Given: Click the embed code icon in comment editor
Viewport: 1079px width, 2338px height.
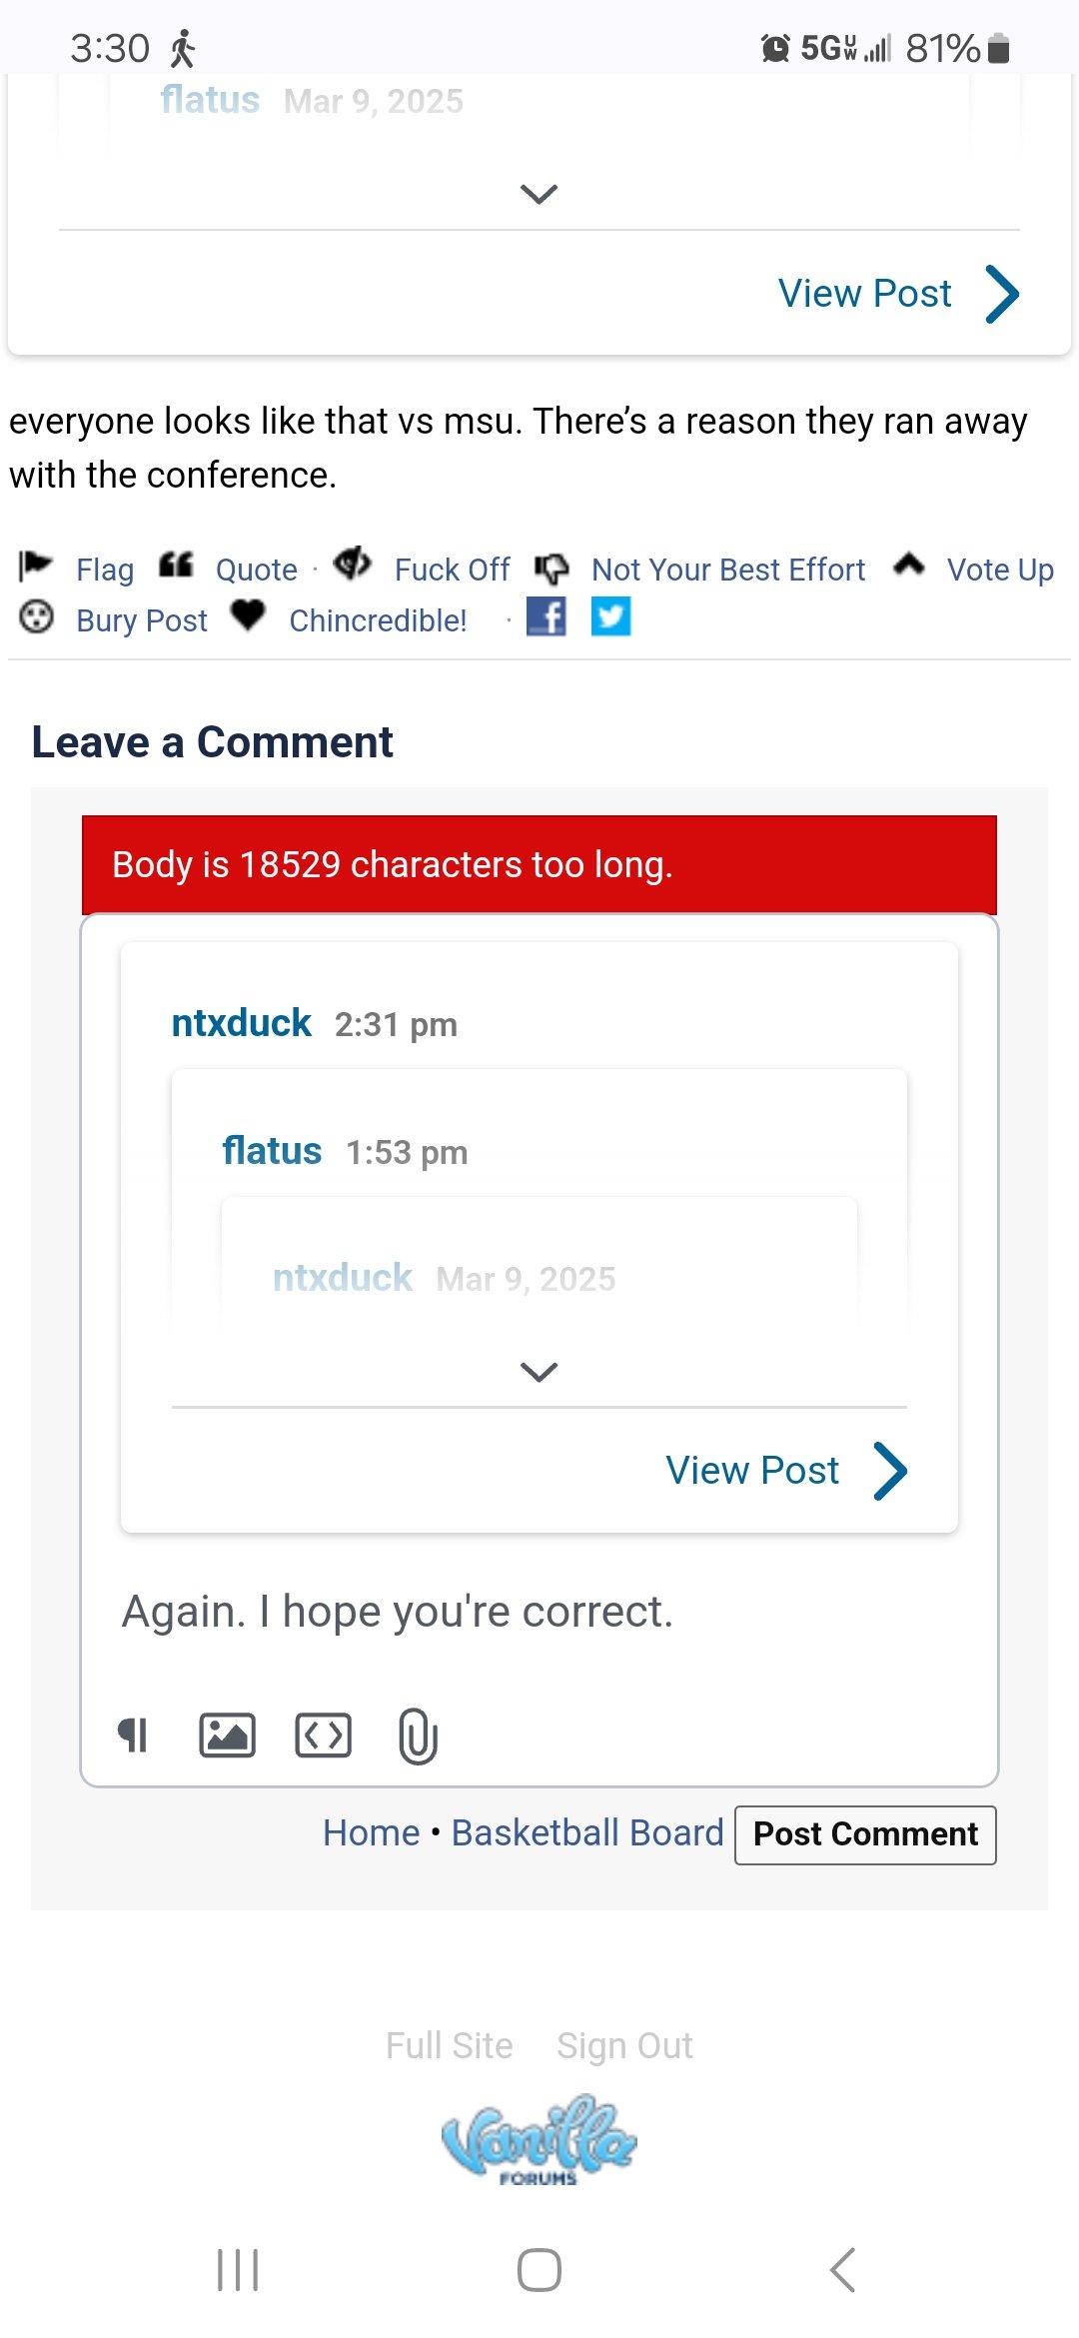Looking at the screenshot, I should tap(324, 1736).
